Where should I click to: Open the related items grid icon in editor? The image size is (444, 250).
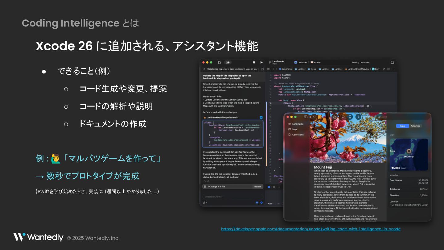[268, 69]
